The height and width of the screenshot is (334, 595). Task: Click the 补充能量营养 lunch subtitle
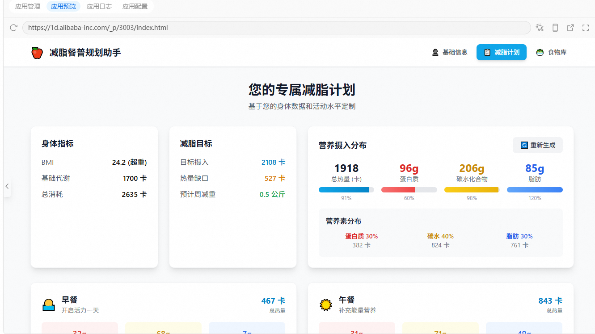[358, 310]
